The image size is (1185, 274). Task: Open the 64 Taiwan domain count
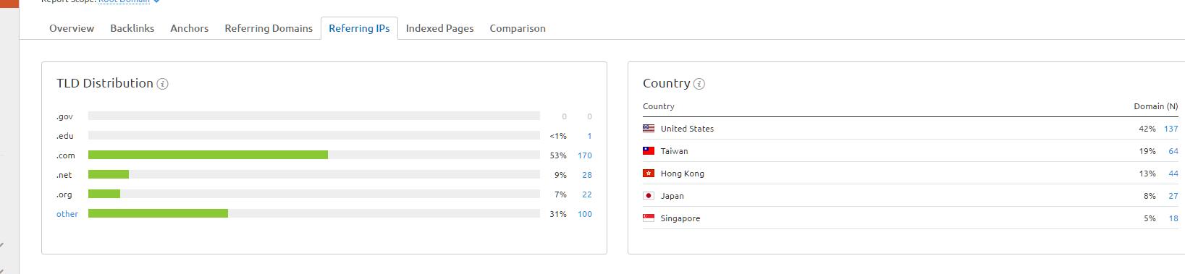1173,151
